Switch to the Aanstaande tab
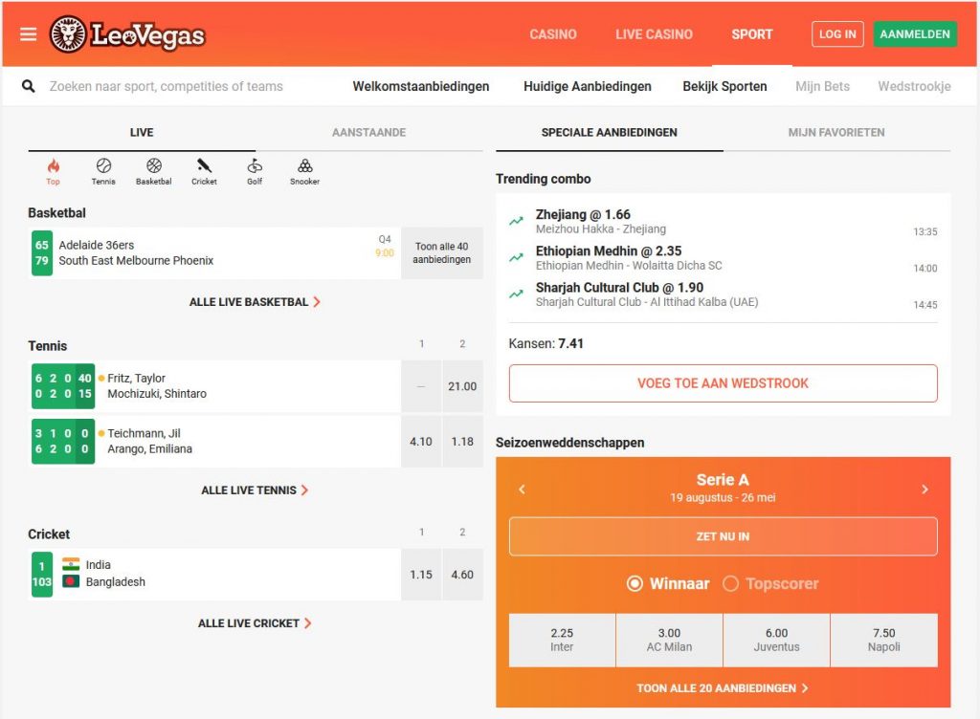The width and height of the screenshot is (980, 719). click(x=368, y=132)
